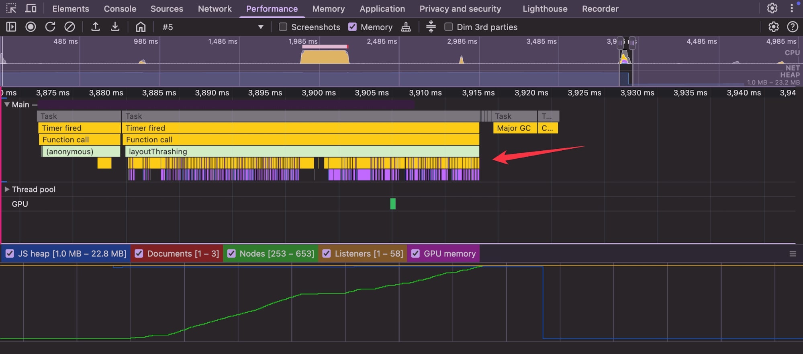Uncheck the Memory checkbox
Viewport: 803px width, 354px height.
coord(353,27)
